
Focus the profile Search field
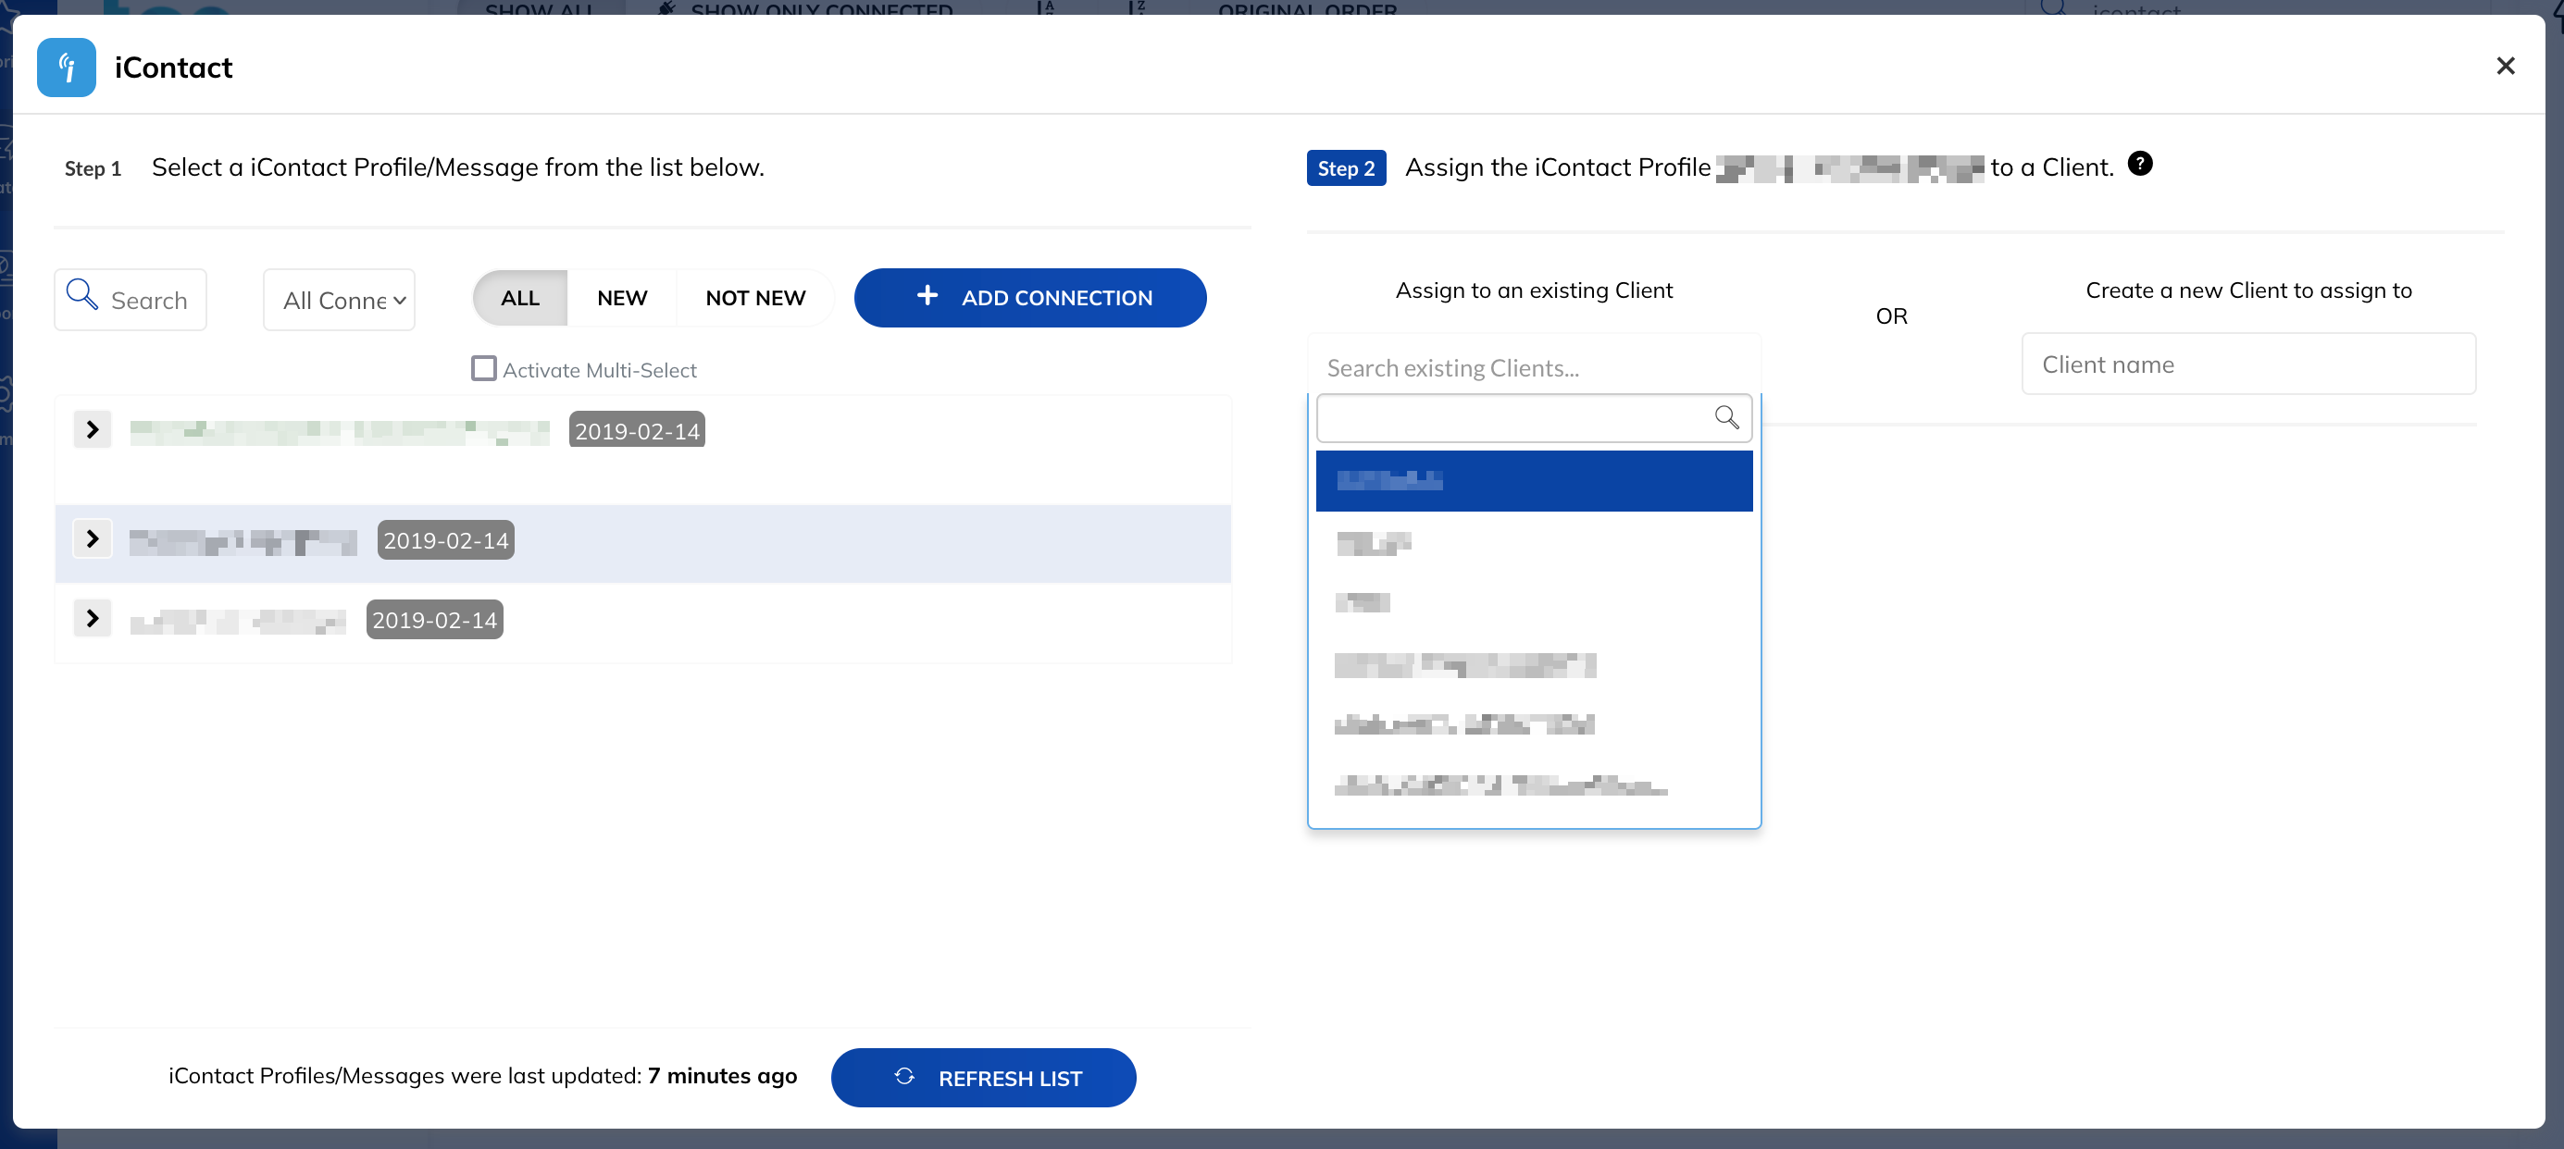(x=131, y=300)
